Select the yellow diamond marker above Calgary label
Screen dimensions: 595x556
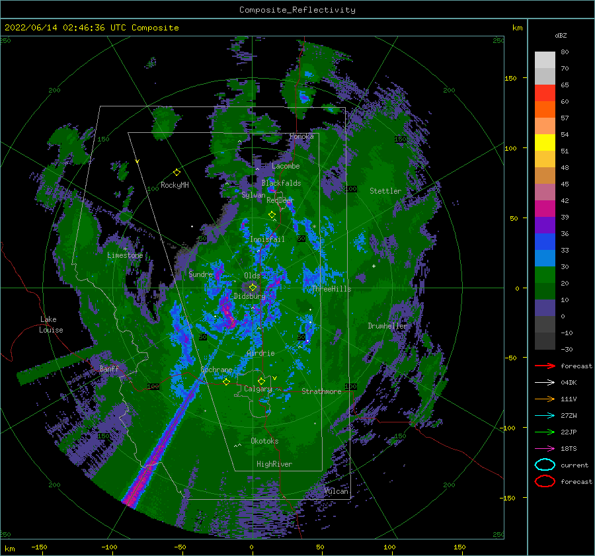coord(261,381)
